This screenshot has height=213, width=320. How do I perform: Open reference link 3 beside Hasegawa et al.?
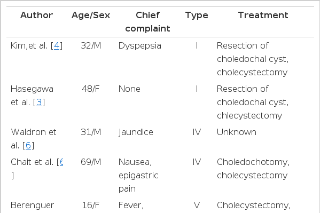coord(39,102)
